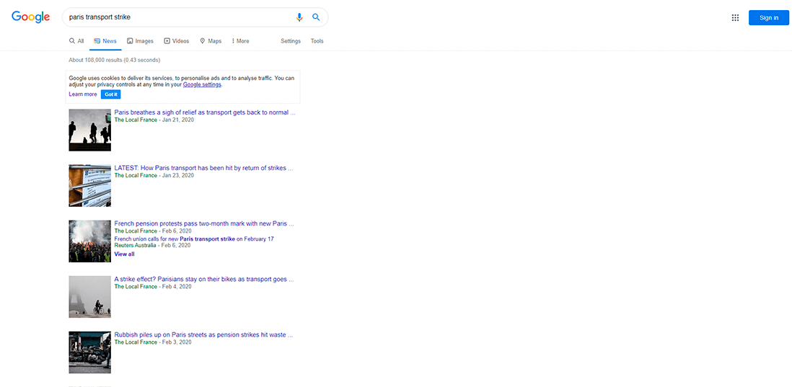Open 'LATEST: How Paris transport has been hit' article
This screenshot has height=387, width=792.
[203, 168]
